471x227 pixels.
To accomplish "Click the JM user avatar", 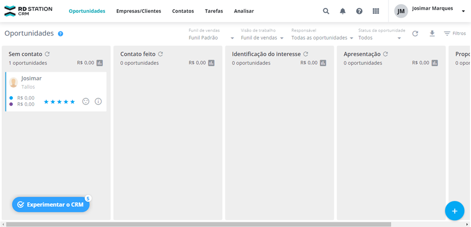I will 401,11.
